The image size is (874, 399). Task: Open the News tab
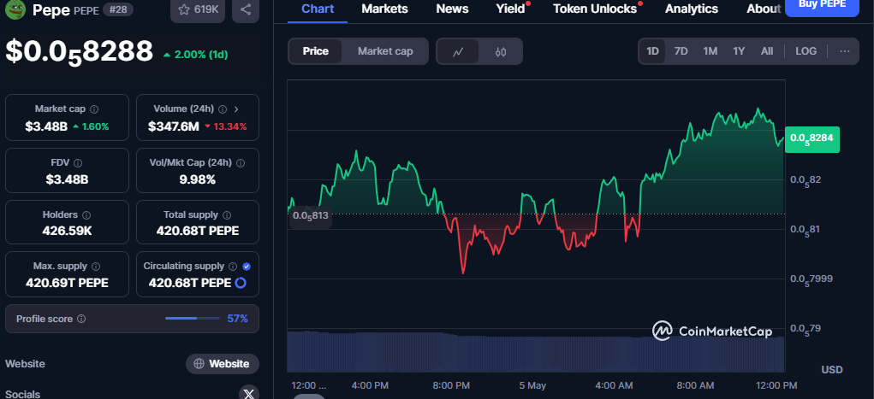(452, 9)
